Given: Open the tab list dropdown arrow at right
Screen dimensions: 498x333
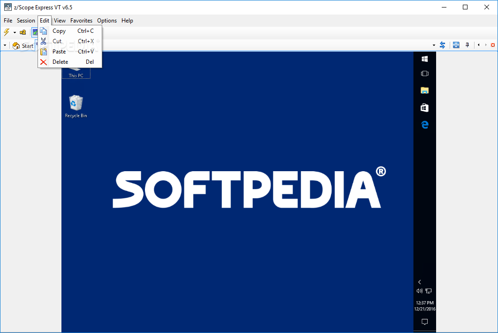Looking at the screenshot, I should tap(434, 45).
